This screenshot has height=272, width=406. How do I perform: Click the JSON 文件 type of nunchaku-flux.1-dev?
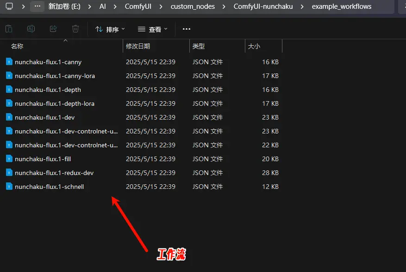pyautogui.click(x=208, y=118)
